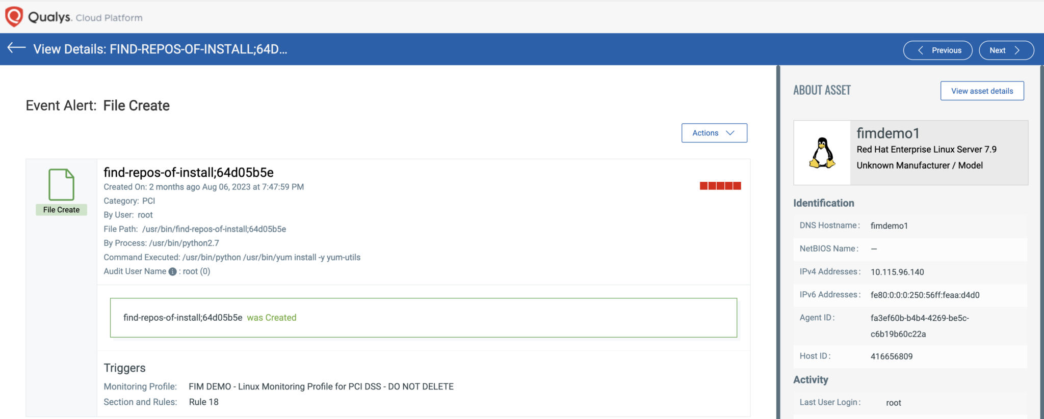Click the NetBIOS Name row
This screenshot has height=419, width=1044.
pyautogui.click(x=910, y=249)
